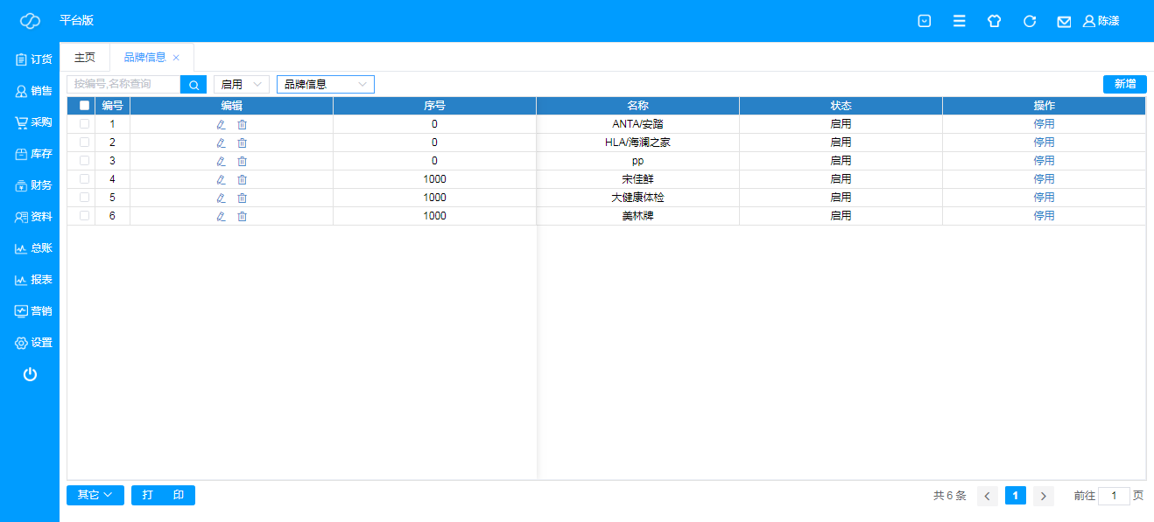
Task: Check the checkbox for 美林牌 row
Action: click(84, 215)
